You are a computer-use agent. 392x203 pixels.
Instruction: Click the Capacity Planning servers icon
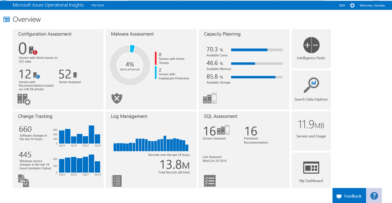tap(210, 98)
